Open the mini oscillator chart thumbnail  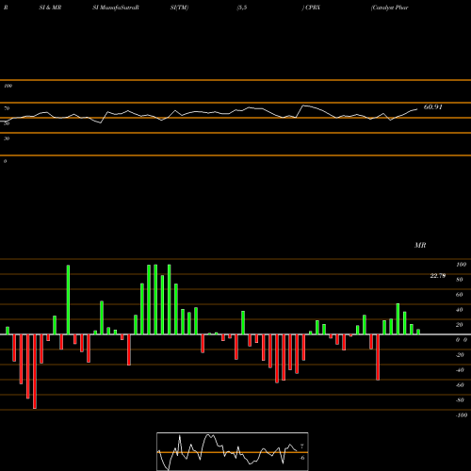pos(233,451)
